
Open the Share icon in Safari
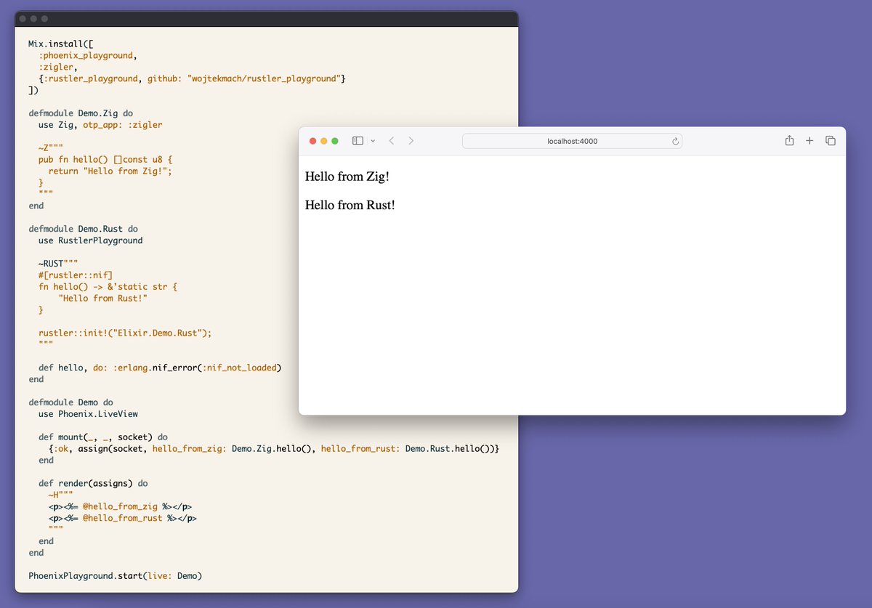(x=789, y=140)
